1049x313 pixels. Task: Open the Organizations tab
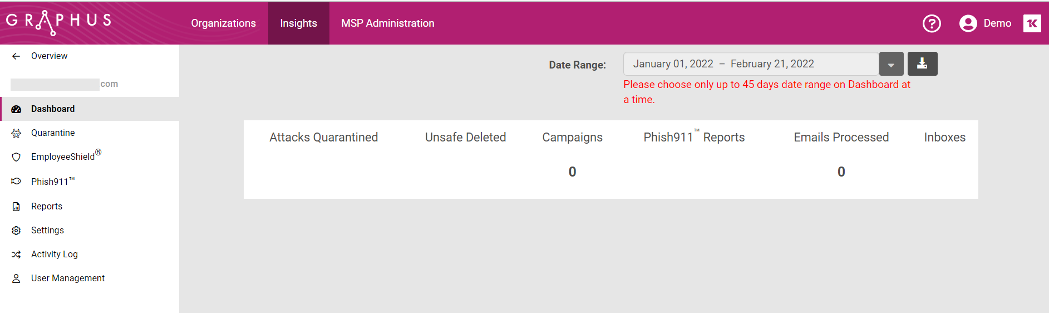coord(223,23)
